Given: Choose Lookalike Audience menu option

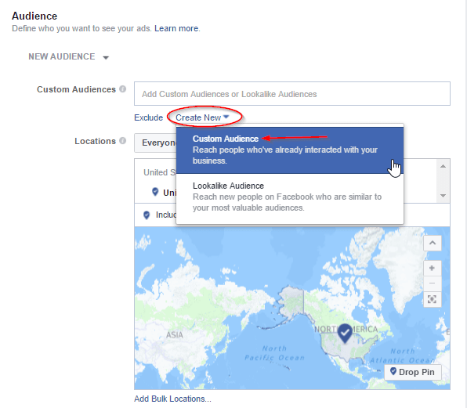Looking at the screenshot, I should (x=290, y=197).
